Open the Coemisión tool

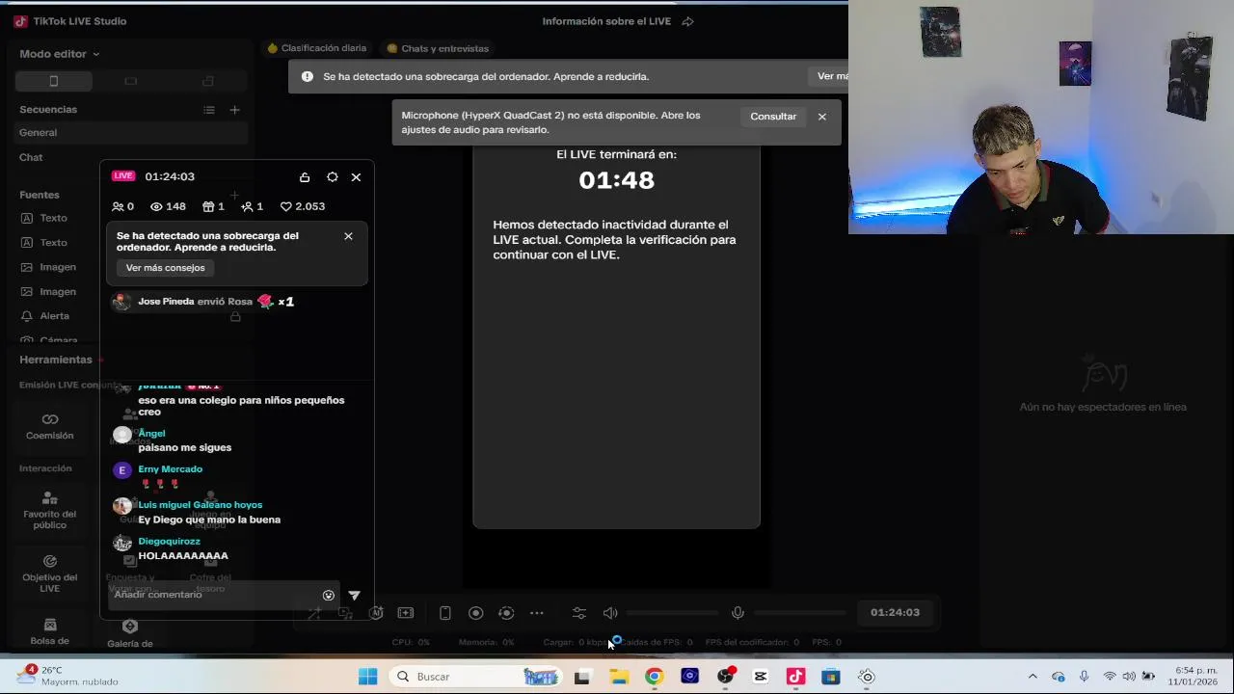click(x=49, y=426)
